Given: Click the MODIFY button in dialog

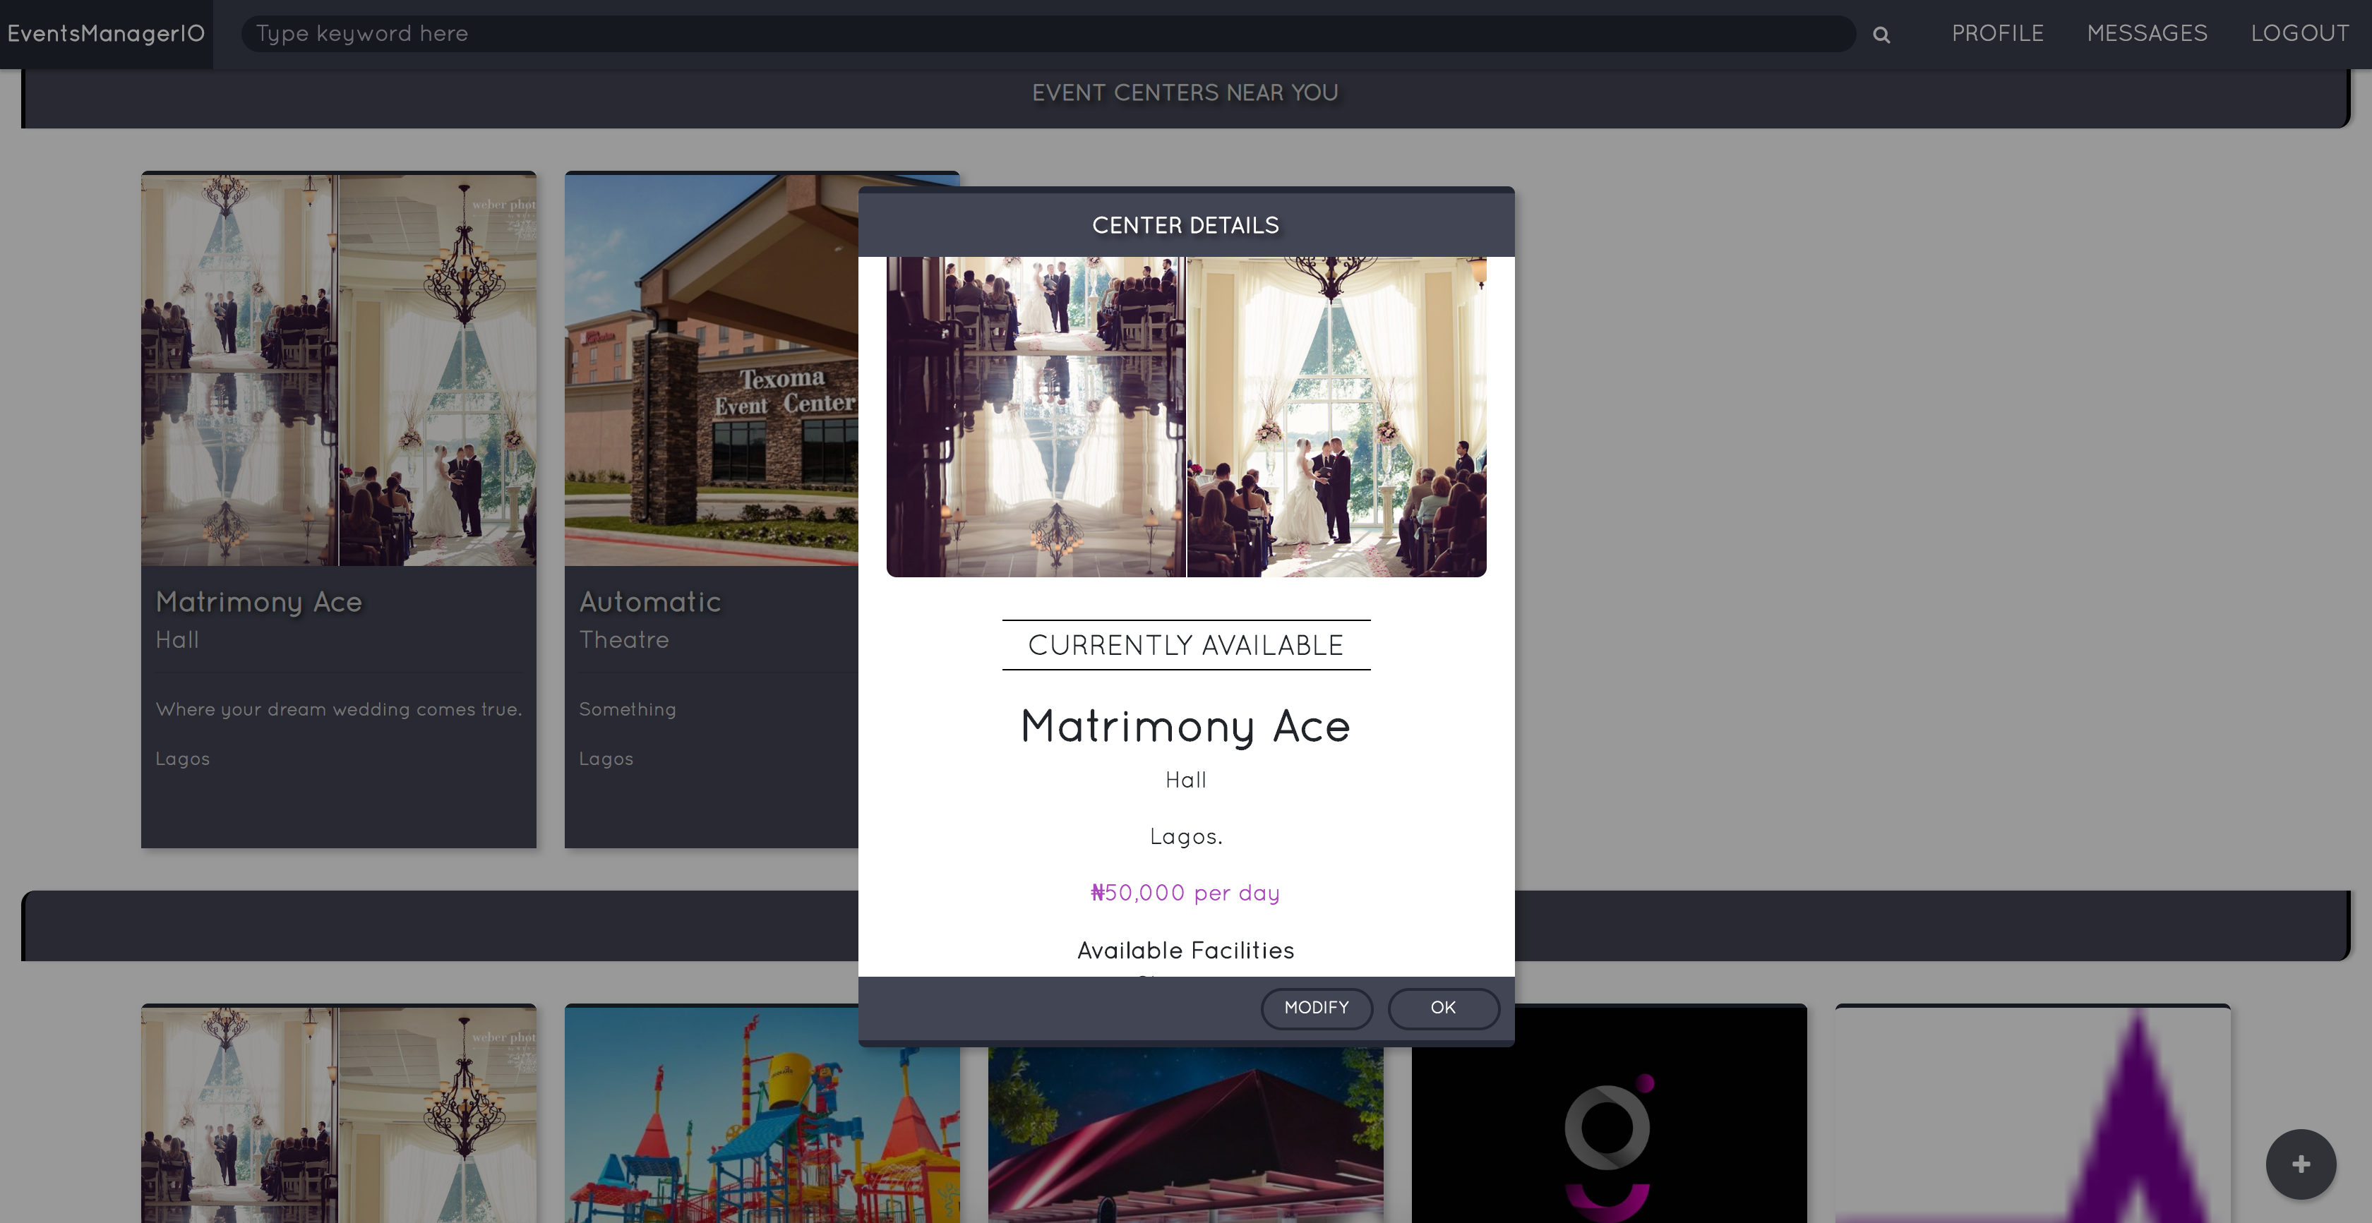Looking at the screenshot, I should coord(1316,1008).
